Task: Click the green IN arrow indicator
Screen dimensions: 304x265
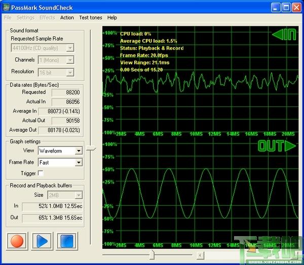Action: pos(283,35)
